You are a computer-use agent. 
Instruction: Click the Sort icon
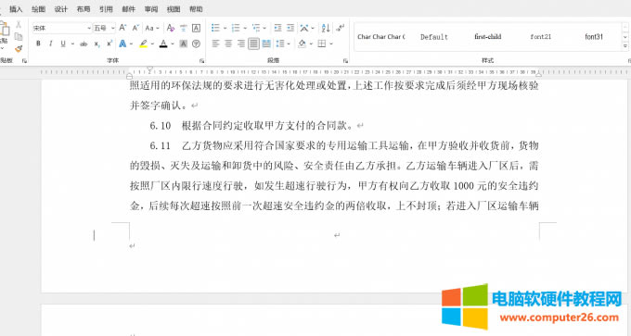(x=326, y=28)
